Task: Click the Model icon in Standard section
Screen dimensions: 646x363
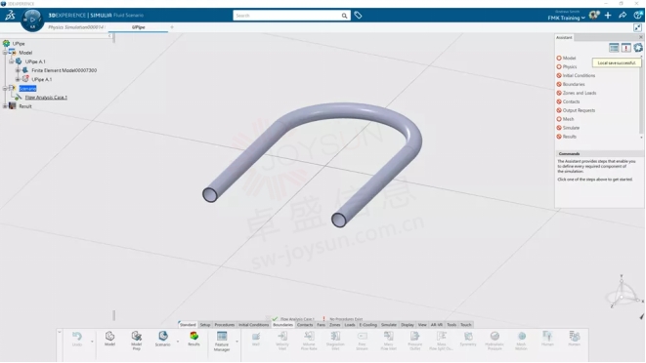Action: [109, 339]
